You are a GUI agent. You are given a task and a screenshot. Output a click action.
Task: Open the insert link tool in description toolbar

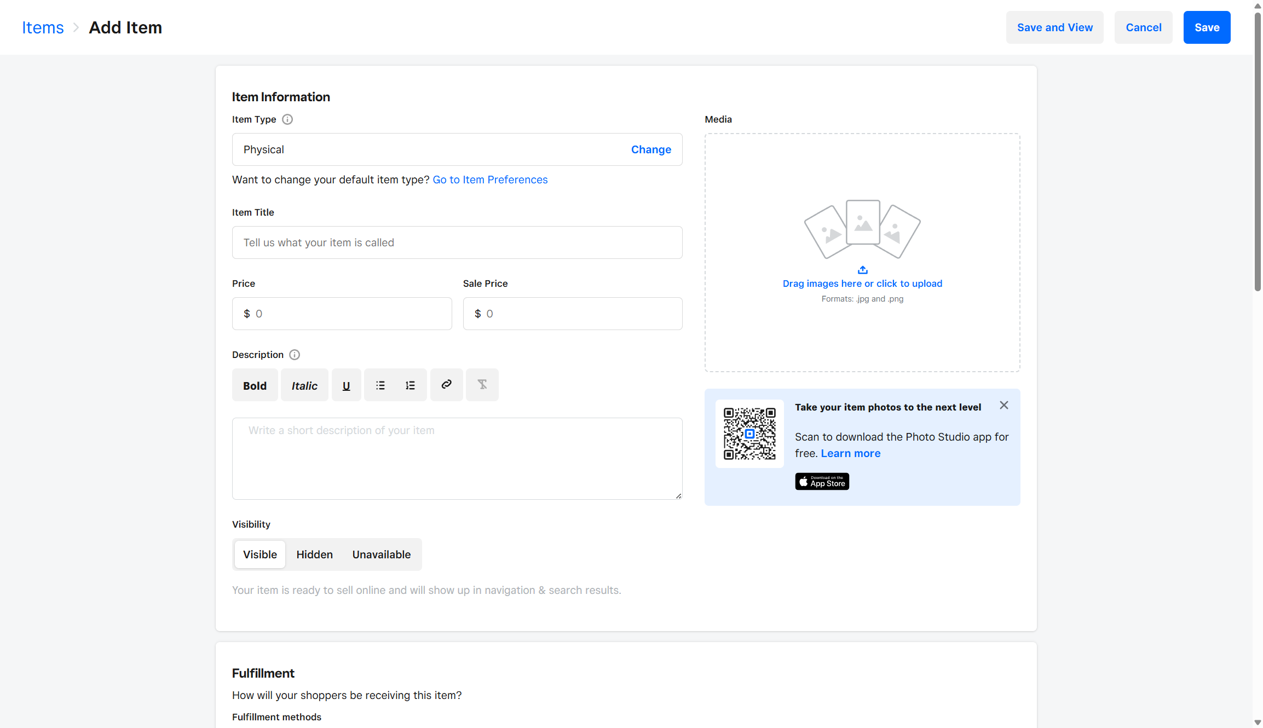[446, 385]
